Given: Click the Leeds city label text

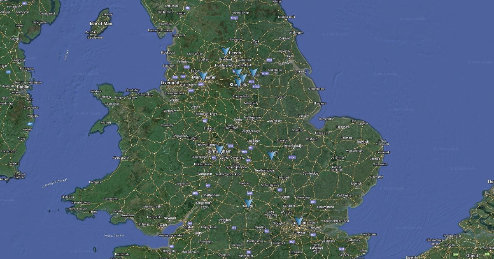Looking at the screenshot, I should coord(235,53).
